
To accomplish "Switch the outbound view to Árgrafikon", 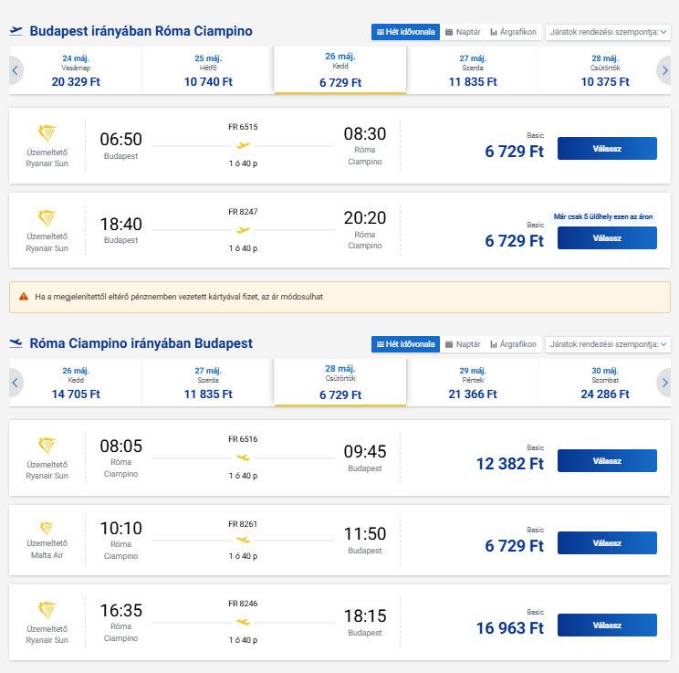I will point(515,32).
